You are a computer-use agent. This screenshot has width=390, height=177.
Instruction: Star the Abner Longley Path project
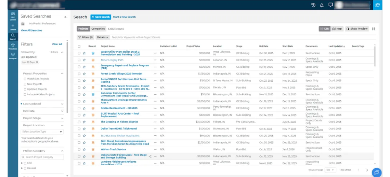click(x=84, y=60)
